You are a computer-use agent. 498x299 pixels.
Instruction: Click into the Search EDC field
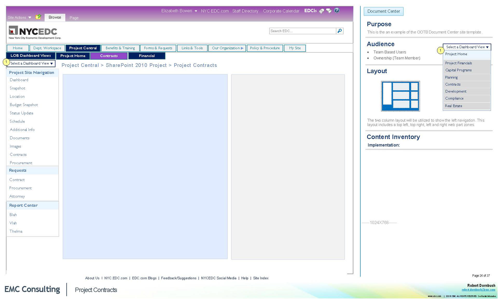302,31
